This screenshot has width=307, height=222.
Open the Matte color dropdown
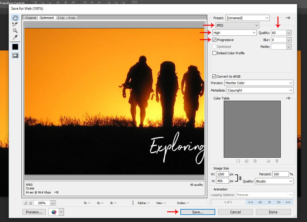coord(289,47)
